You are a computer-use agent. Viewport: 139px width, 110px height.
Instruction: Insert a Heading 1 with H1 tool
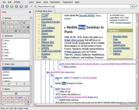click(8, 23)
